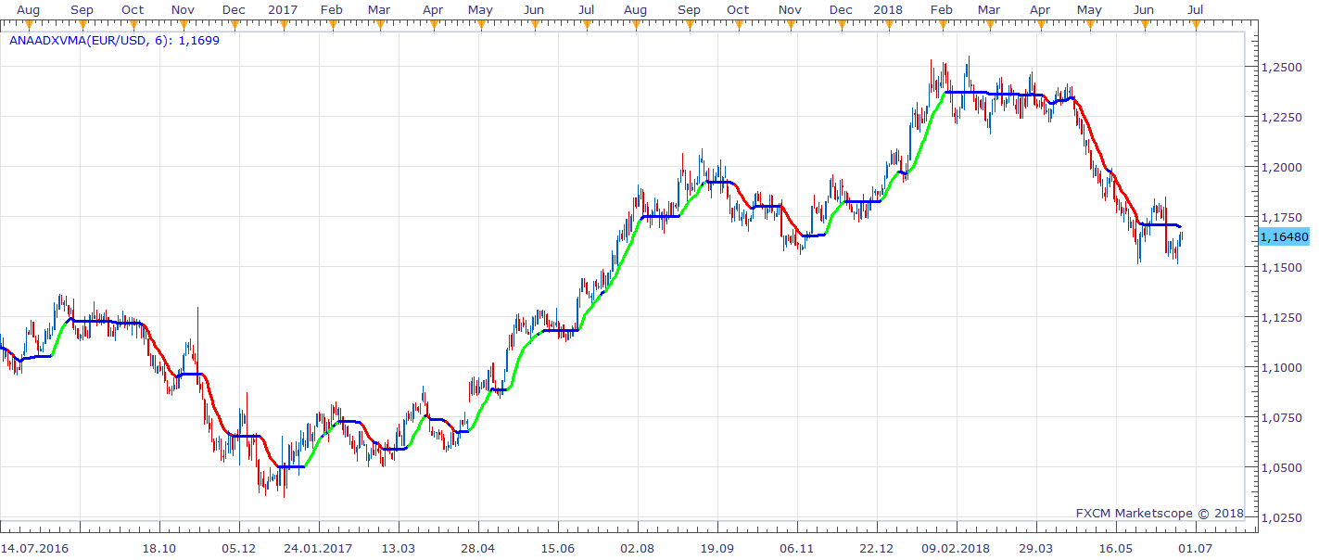Image resolution: width=1319 pixels, height=560 pixels.
Task: Click the 19.09 date on time axis
Action: coord(717,549)
